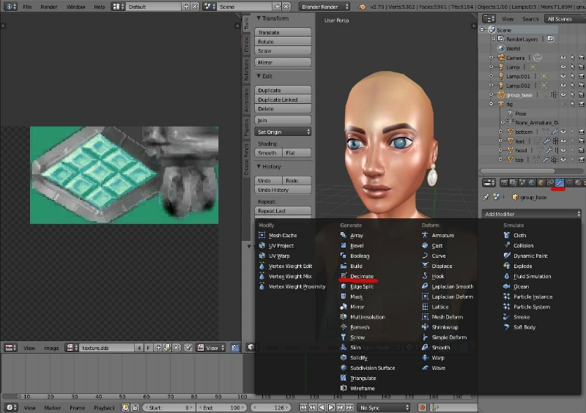
Task: Click the Cloth simulation icon
Action: (507, 235)
